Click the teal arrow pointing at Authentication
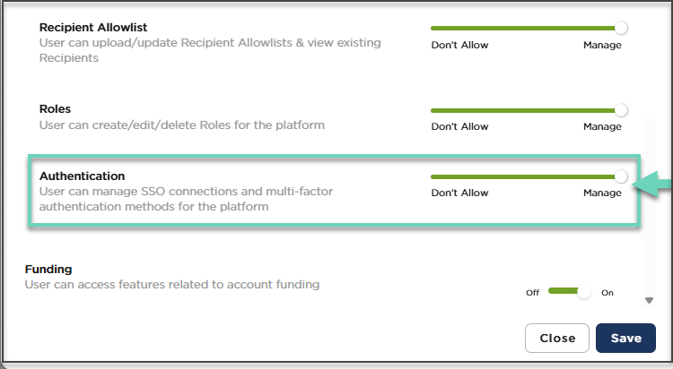Image resolution: width=673 pixels, height=369 pixels. tap(653, 184)
